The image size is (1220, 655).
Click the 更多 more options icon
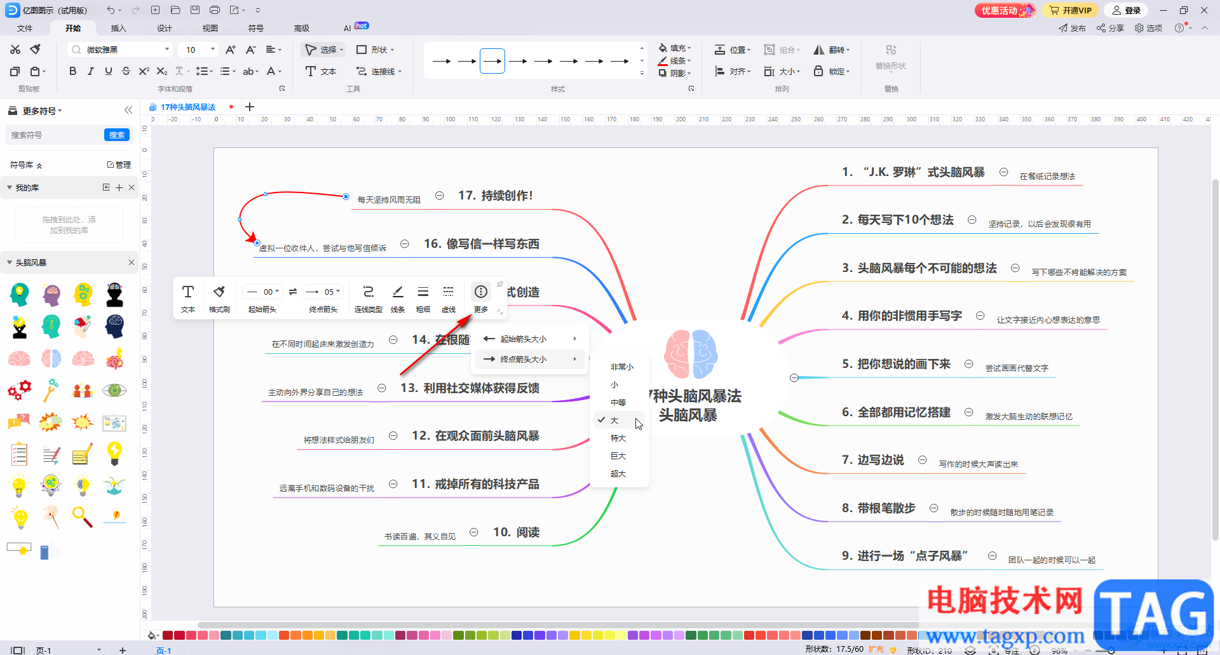pyautogui.click(x=481, y=298)
